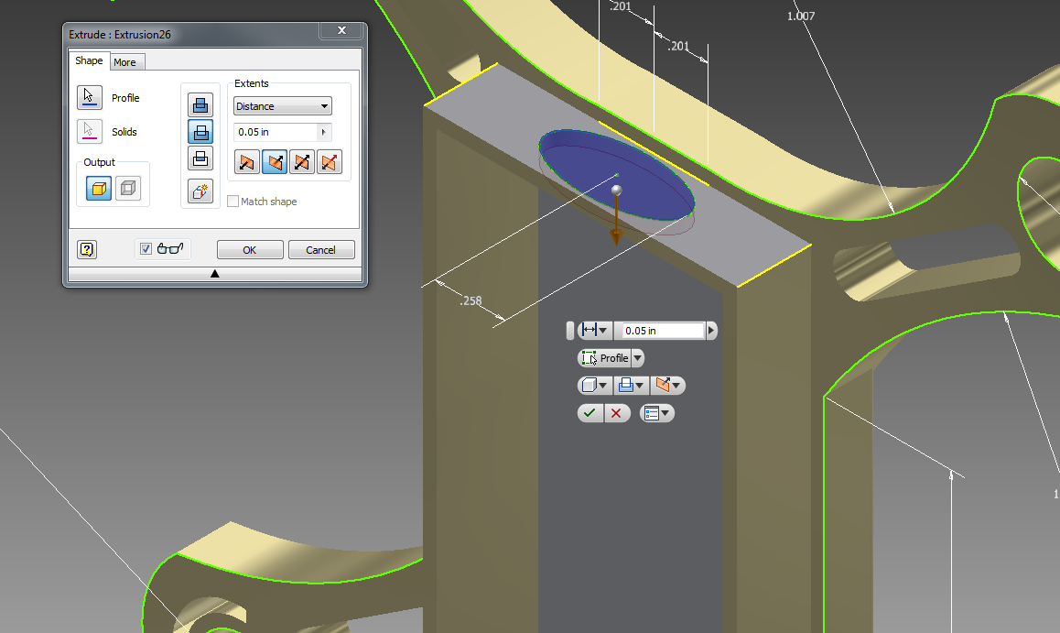Screen dimensions: 1060x633
Task: Select the Cut operation icon
Action: (x=200, y=132)
